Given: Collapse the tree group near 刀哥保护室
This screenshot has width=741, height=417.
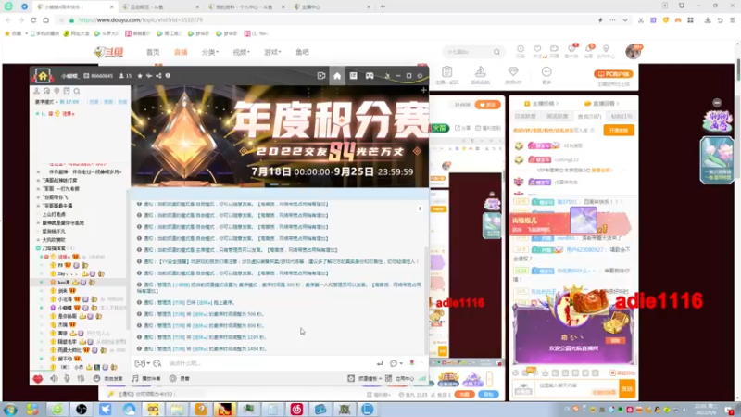Looking at the screenshot, I should (x=38, y=248).
